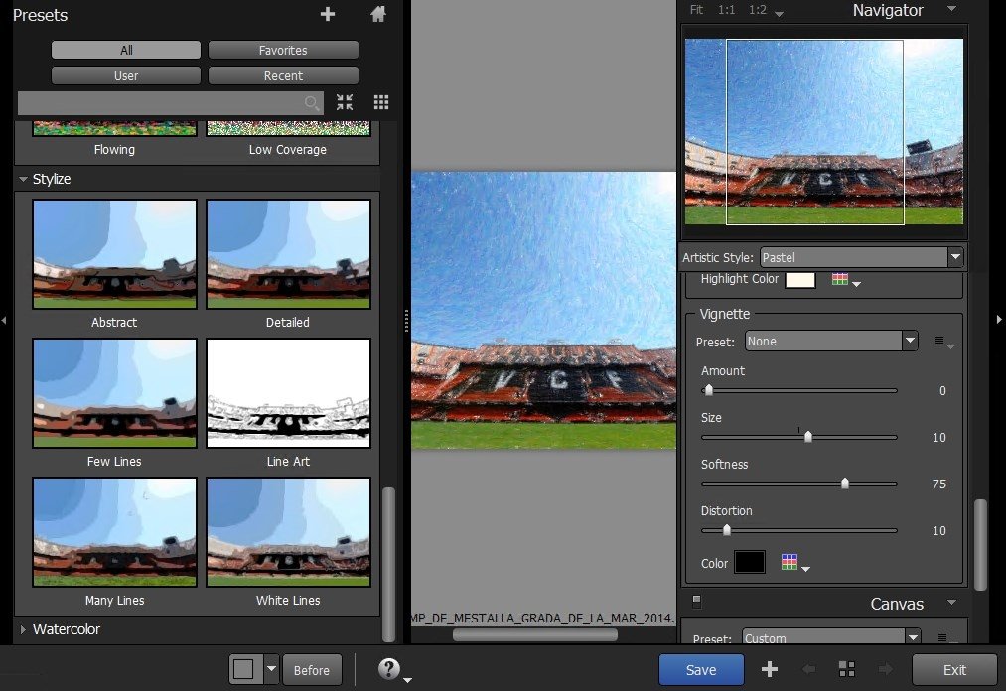Image resolution: width=1006 pixels, height=691 pixels.
Task: Click the settings panel vertical scrollbar
Action: [980, 545]
